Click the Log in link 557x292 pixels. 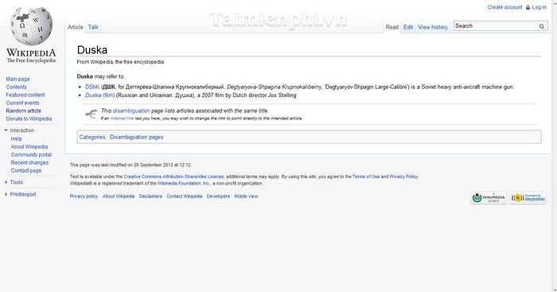pyautogui.click(x=539, y=7)
